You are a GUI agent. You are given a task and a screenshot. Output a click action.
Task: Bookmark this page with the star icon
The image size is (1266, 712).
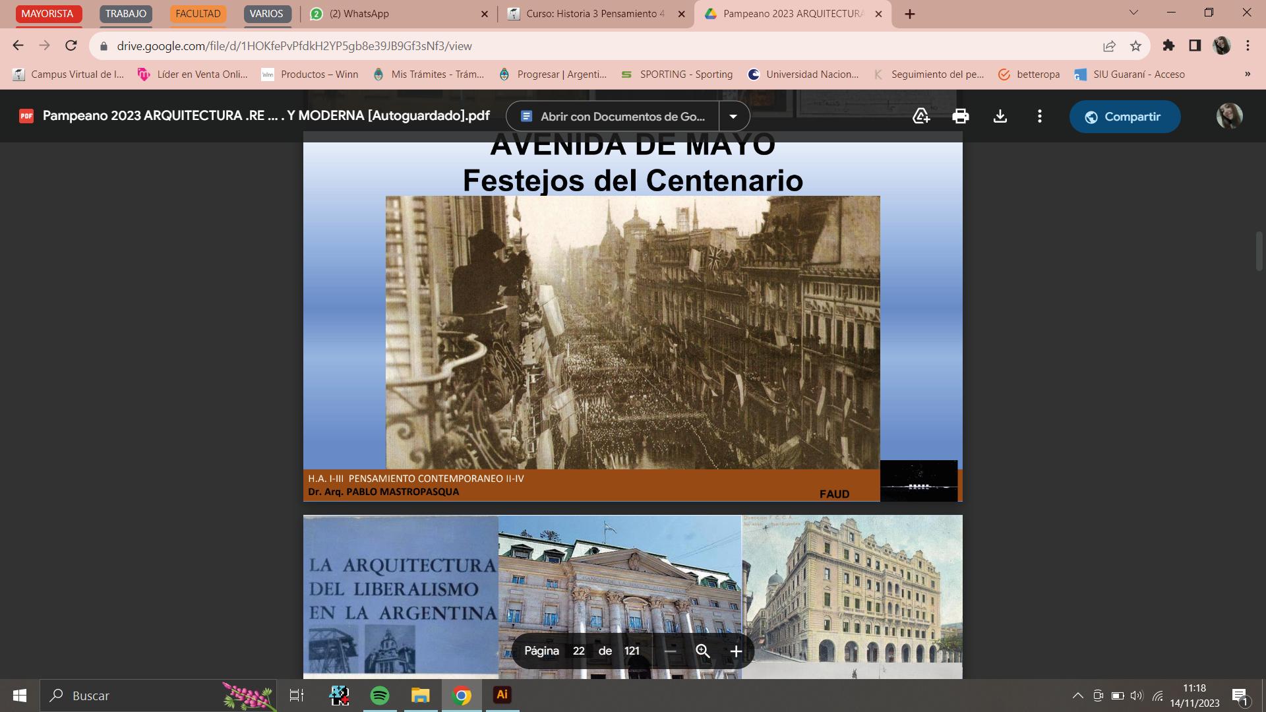pos(1135,46)
